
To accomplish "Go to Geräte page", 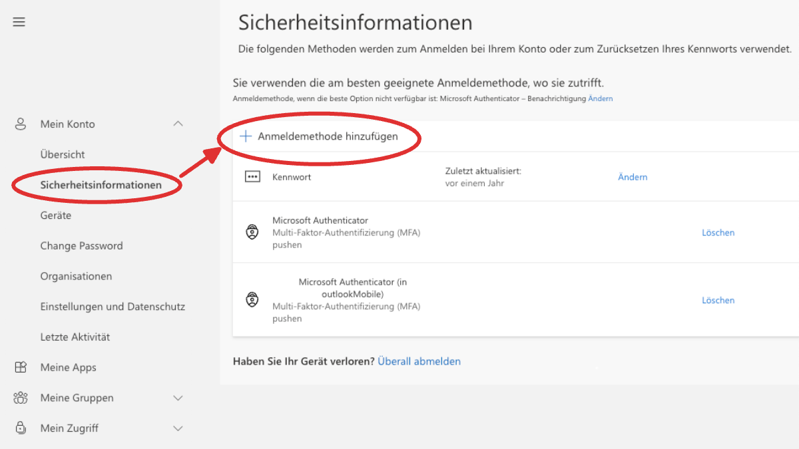I will pyautogui.click(x=55, y=216).
